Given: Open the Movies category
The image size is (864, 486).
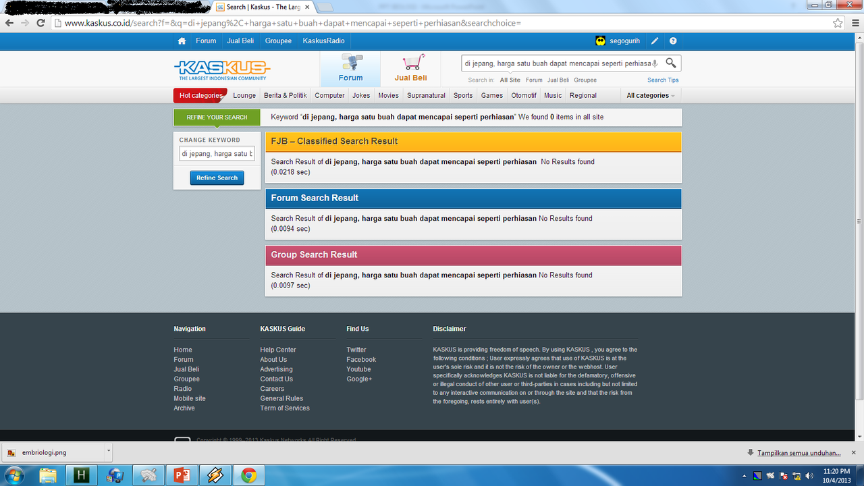Looking at the screenshot, I should tap(388, 95).
